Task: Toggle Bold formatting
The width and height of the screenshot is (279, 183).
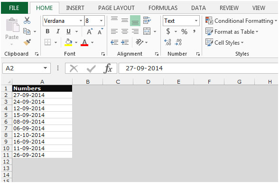Action: click(x=47, y=31)
